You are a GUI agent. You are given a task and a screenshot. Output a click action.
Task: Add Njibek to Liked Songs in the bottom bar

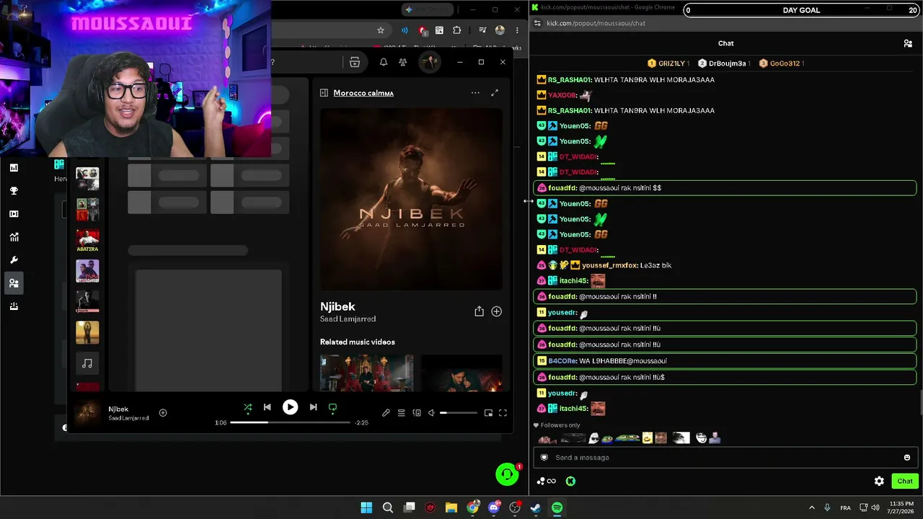click(x=163, y=413)
